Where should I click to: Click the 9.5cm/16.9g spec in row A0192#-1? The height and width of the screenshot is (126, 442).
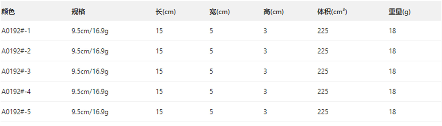click(90, 31)
